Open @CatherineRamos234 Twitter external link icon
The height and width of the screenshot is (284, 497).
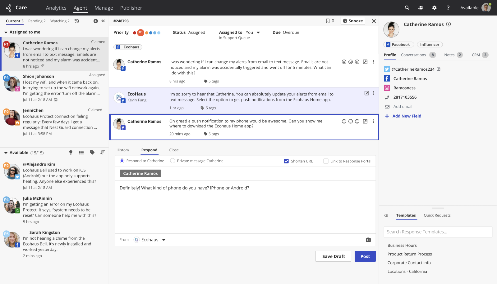[x=439, y=69]
